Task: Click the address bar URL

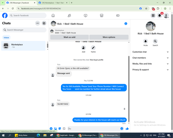Action: tap(41, 9)
